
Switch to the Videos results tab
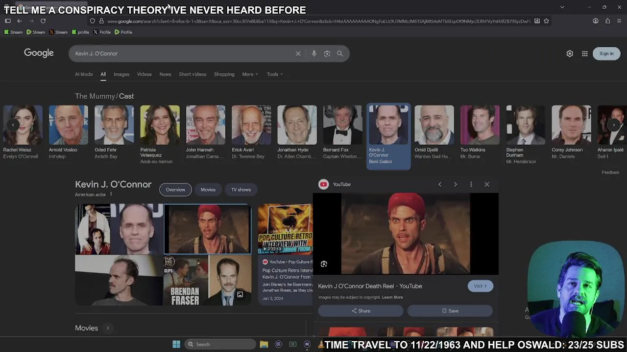pos(145,74)
